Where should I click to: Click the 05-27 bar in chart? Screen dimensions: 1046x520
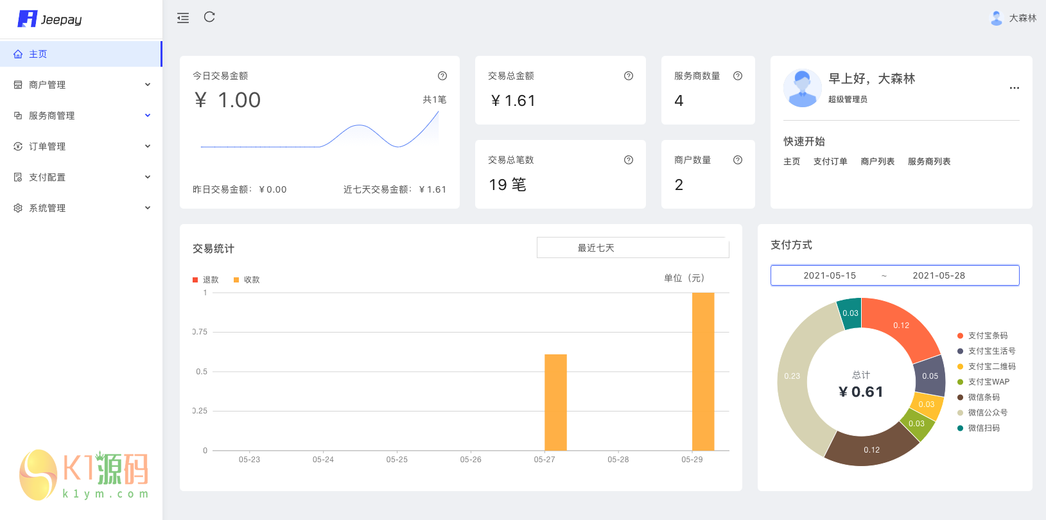click(555, 403)
